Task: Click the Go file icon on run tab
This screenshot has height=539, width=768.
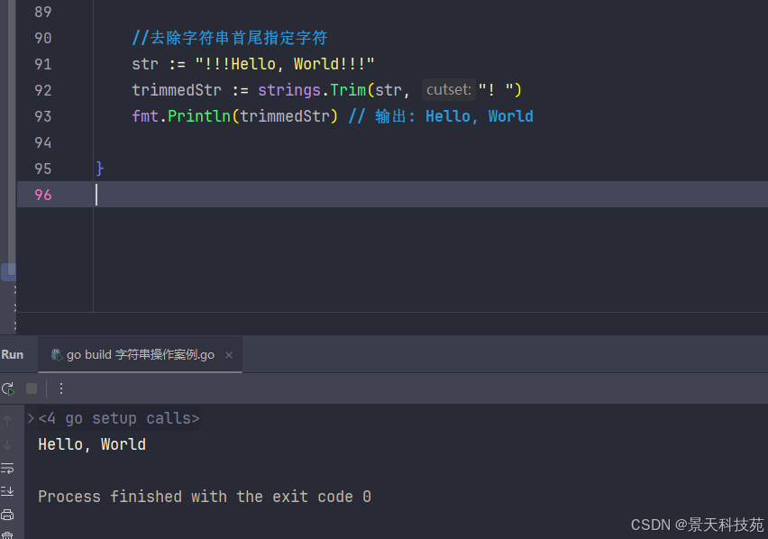Action: [x=57, y=355]
